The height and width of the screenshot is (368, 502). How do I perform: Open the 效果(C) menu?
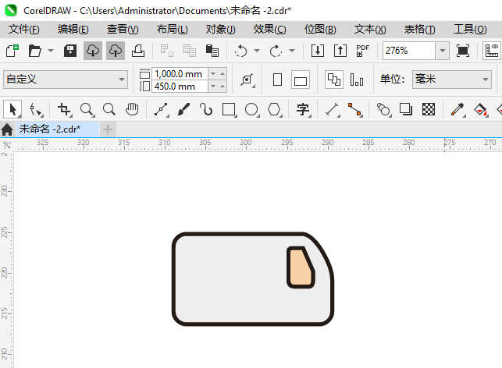click(269, 30)
